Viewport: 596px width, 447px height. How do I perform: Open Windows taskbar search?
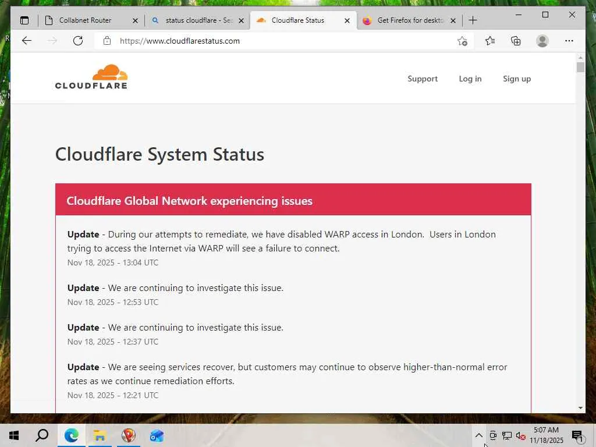pos(42,435)
